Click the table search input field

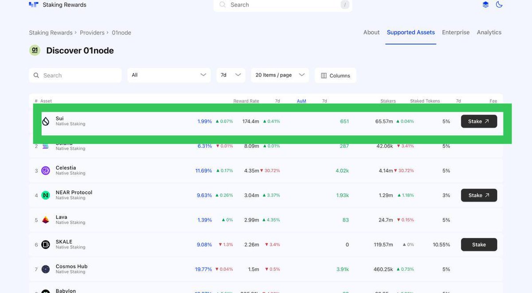tap(75, 75)
